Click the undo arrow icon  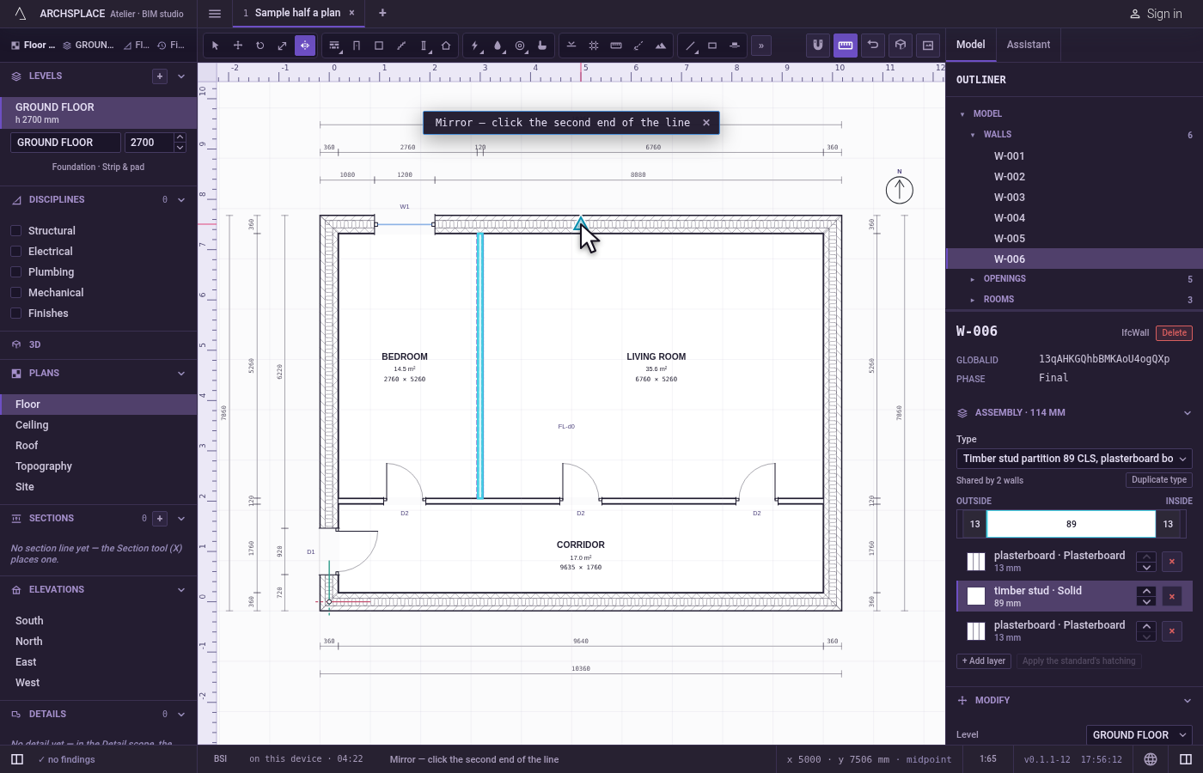(873, 46)
